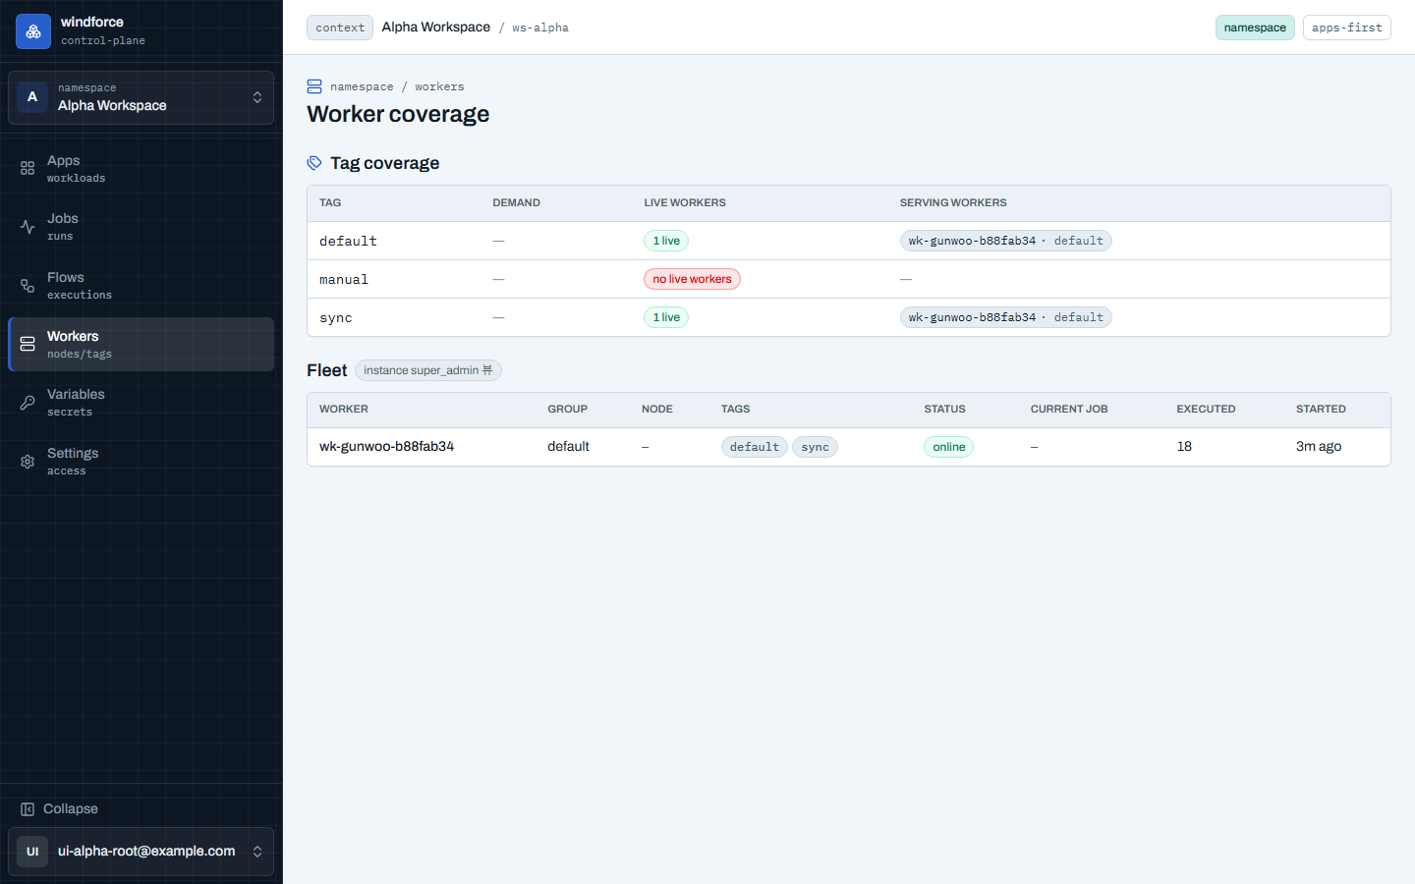Click the SERVING WORKERS column header

[x=953, y=202]
